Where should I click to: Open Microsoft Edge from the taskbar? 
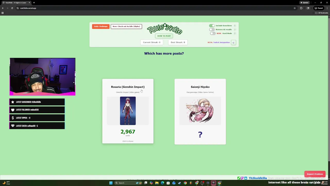click(x=162, y=183)
